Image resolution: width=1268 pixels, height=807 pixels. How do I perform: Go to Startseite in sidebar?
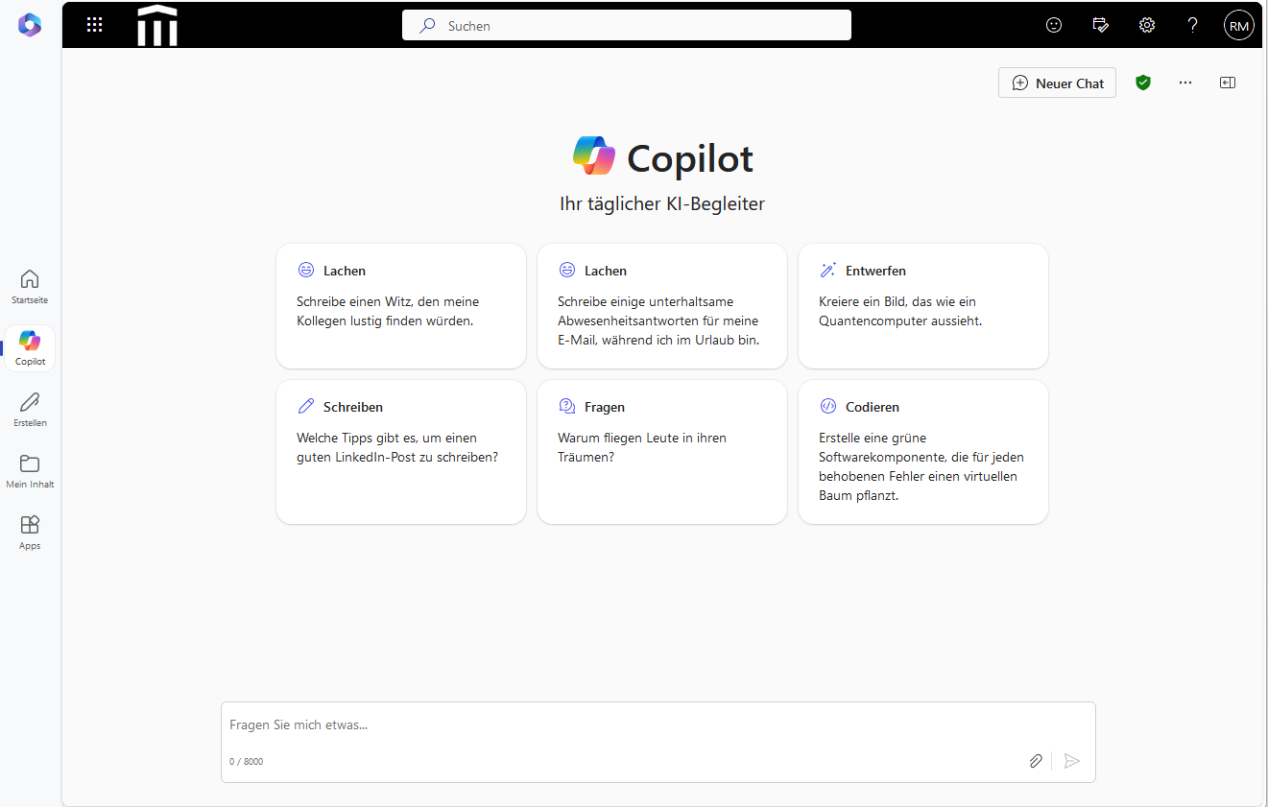(x=30, y=286)
